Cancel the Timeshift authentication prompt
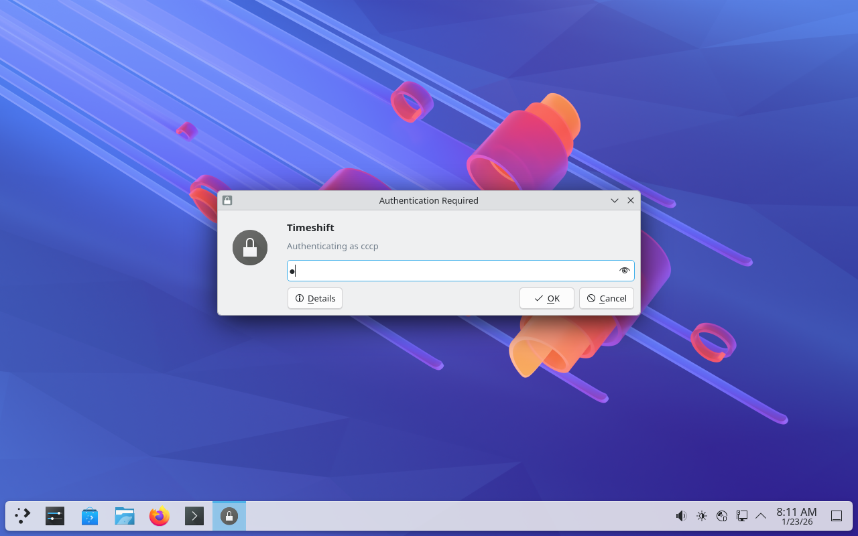Image resolution: width=858 pixels, height=536 pixels. 606,298
